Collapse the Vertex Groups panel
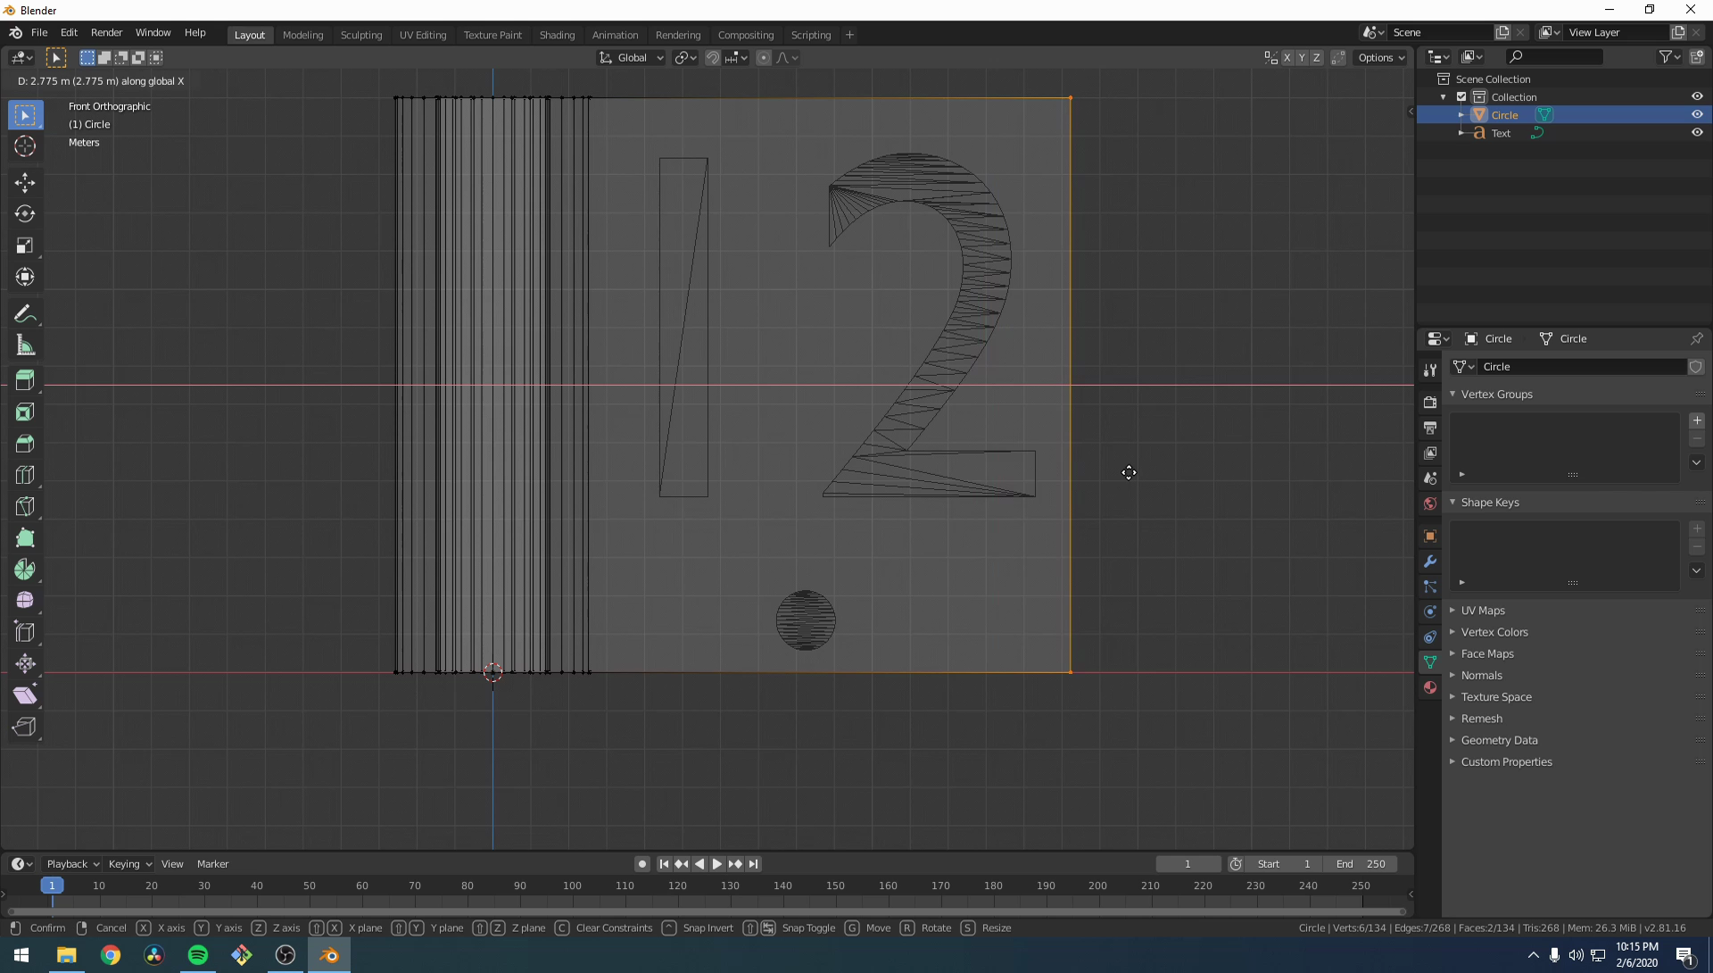 click(1452, 394)
